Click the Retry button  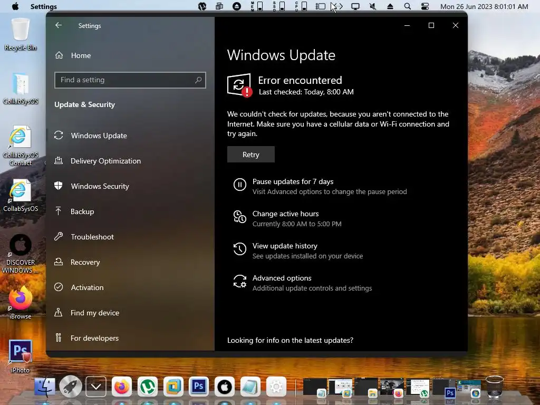[x=250, y=155]
